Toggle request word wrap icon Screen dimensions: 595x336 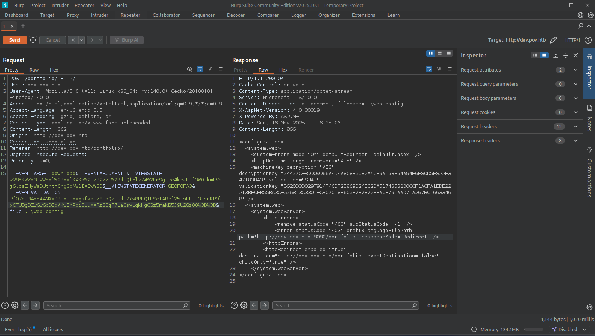[x=200, y=69]
